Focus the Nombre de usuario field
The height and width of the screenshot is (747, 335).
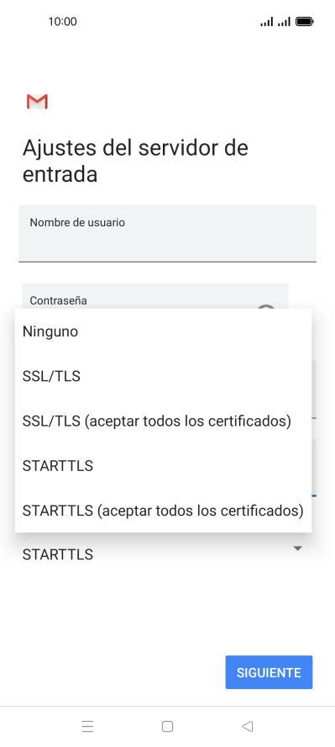(x=167, y=234)
